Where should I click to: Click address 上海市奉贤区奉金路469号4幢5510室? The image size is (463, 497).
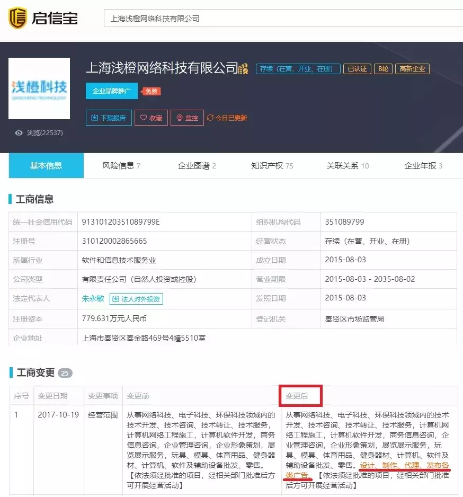coord(144,338)
